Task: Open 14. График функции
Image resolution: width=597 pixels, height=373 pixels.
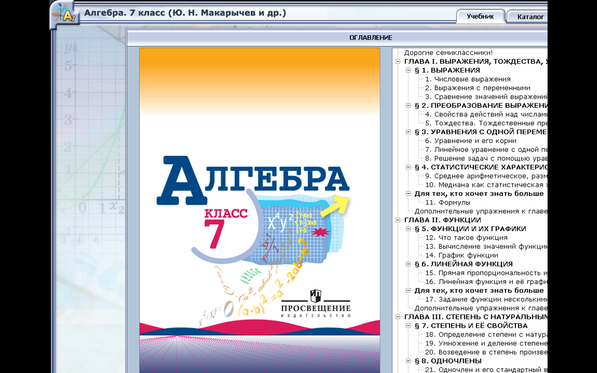Action: (462, 256)
